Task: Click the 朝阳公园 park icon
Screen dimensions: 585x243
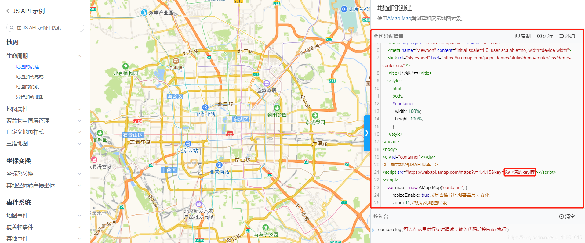Action: click(277, 108)
